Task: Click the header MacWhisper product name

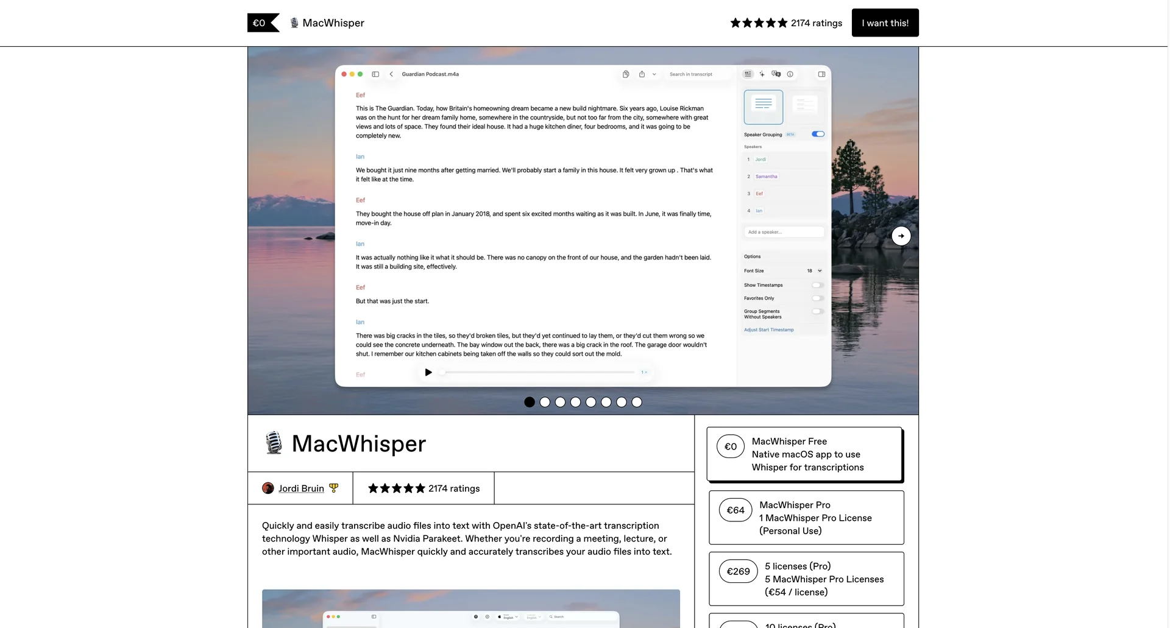Action: 333,23
